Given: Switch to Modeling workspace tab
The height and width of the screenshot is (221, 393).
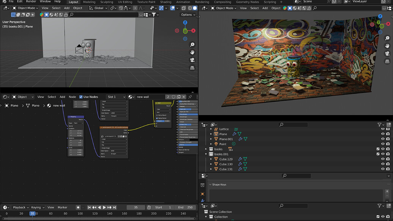Looking at the screenshot, I should point(89,2).
